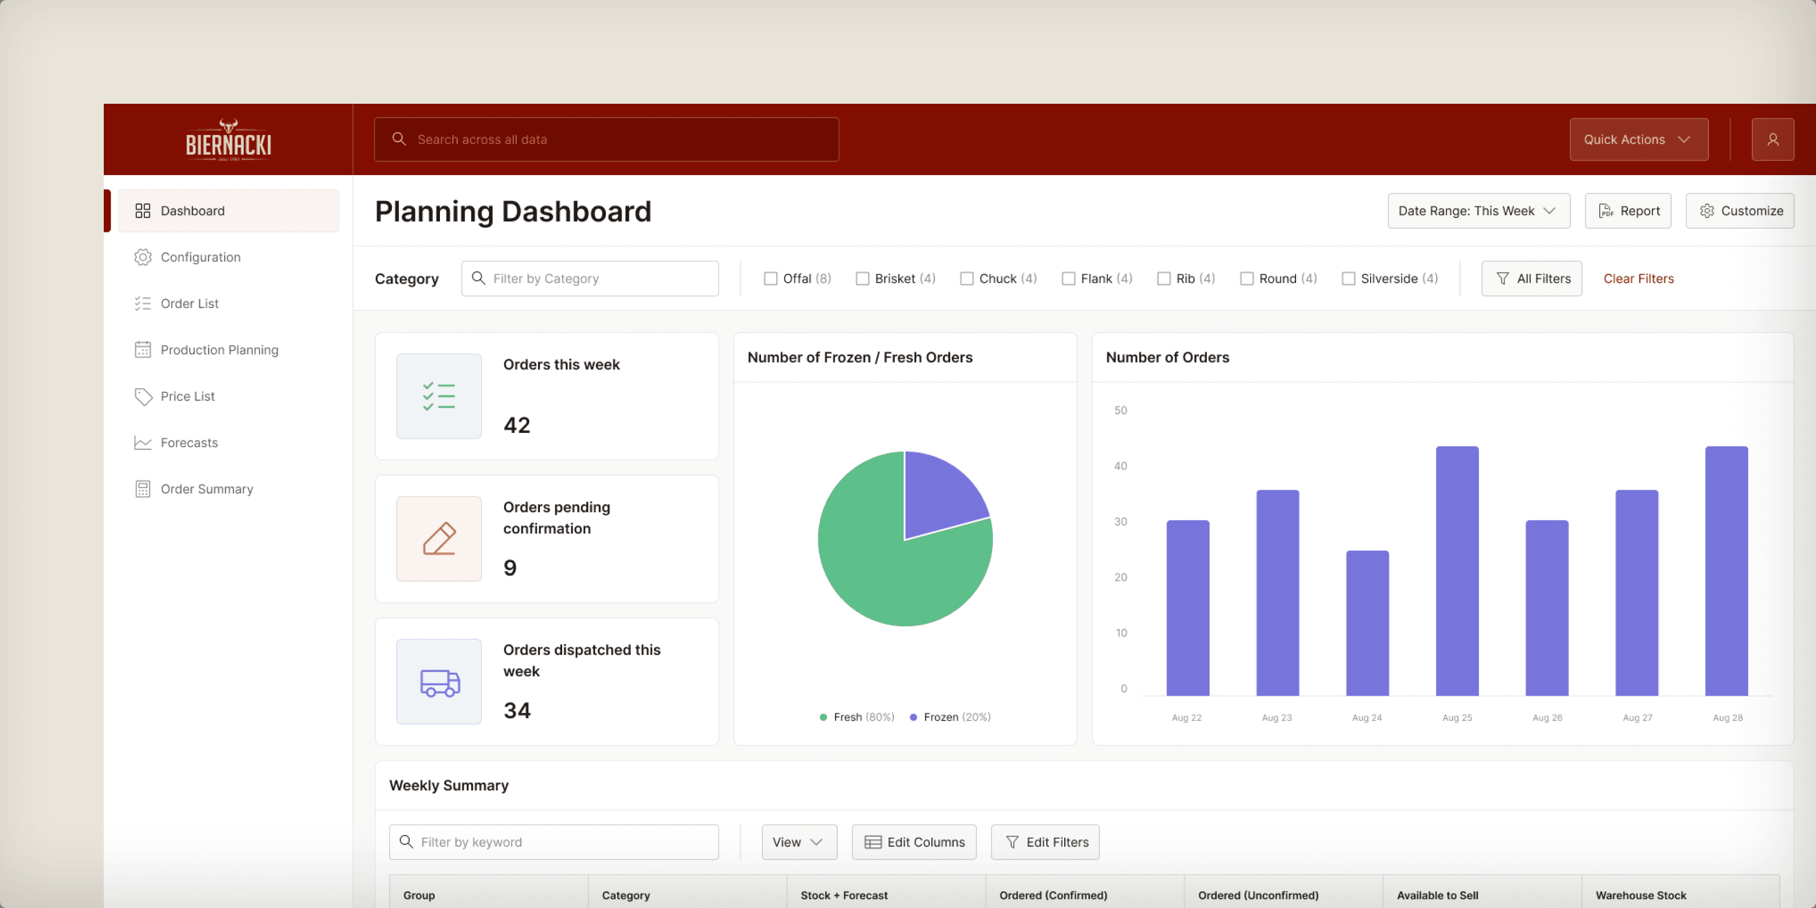Click the Search across all data field
The width and height of the screenshot is (1816, 908).
click(606, 139)
